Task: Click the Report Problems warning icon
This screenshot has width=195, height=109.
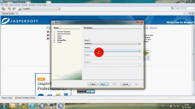Action: tap(16, 98)
